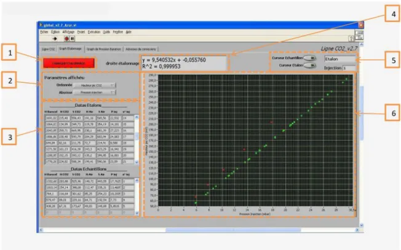This screenshot has width=401, height=250.
Task: Click down arrow of Datas Echantillons scrollbar
Action: pyautogui.click(x=137, y=213)
